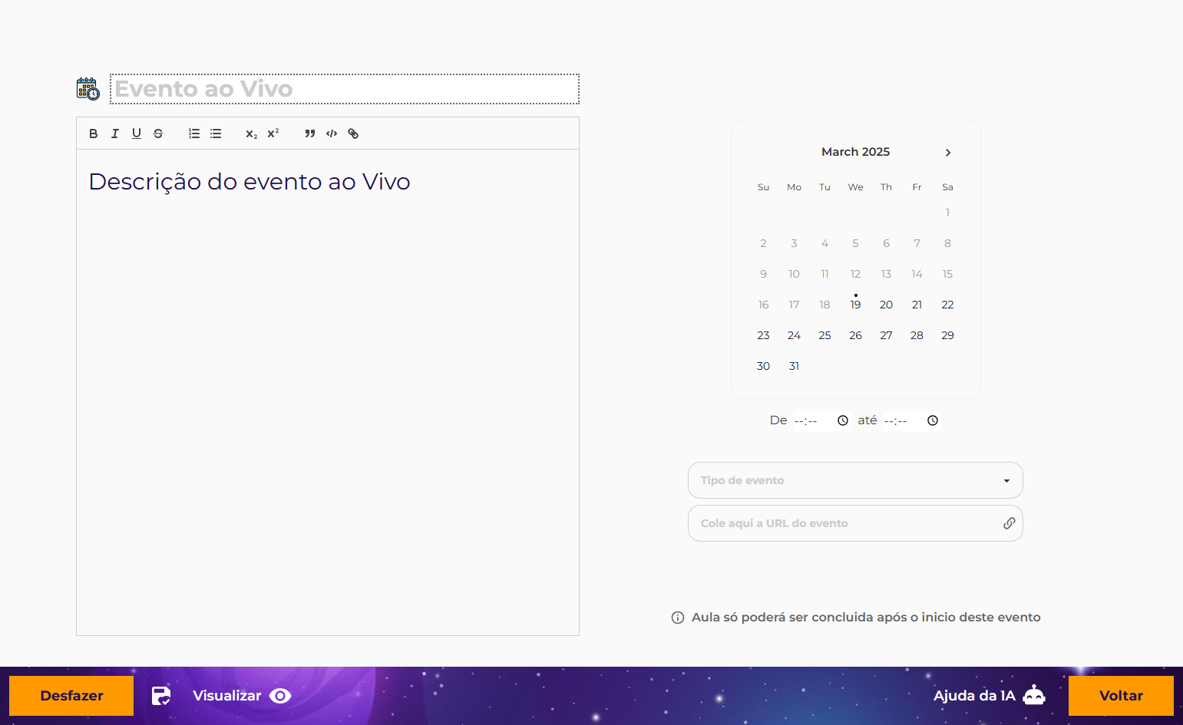
Task: Toggle bold formatting in editor toolbar
Action: 94,133
